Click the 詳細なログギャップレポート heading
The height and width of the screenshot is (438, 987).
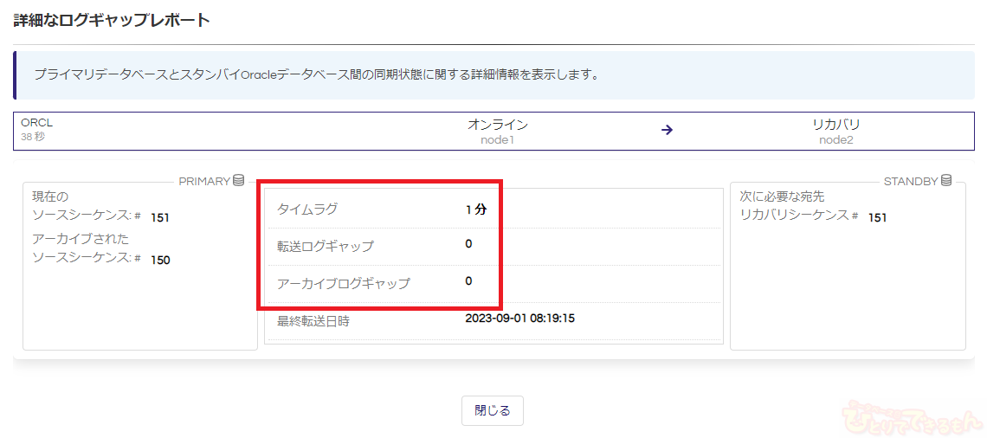coord(112,20)
